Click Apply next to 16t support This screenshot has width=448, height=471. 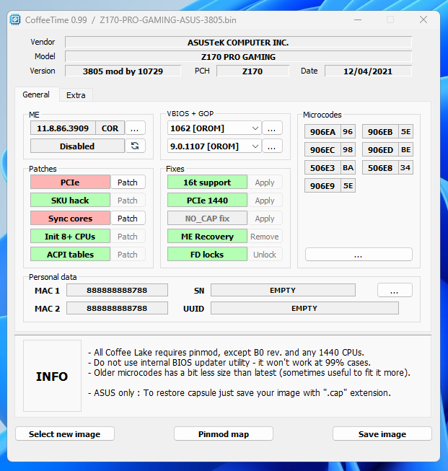[x=265, y=182]
